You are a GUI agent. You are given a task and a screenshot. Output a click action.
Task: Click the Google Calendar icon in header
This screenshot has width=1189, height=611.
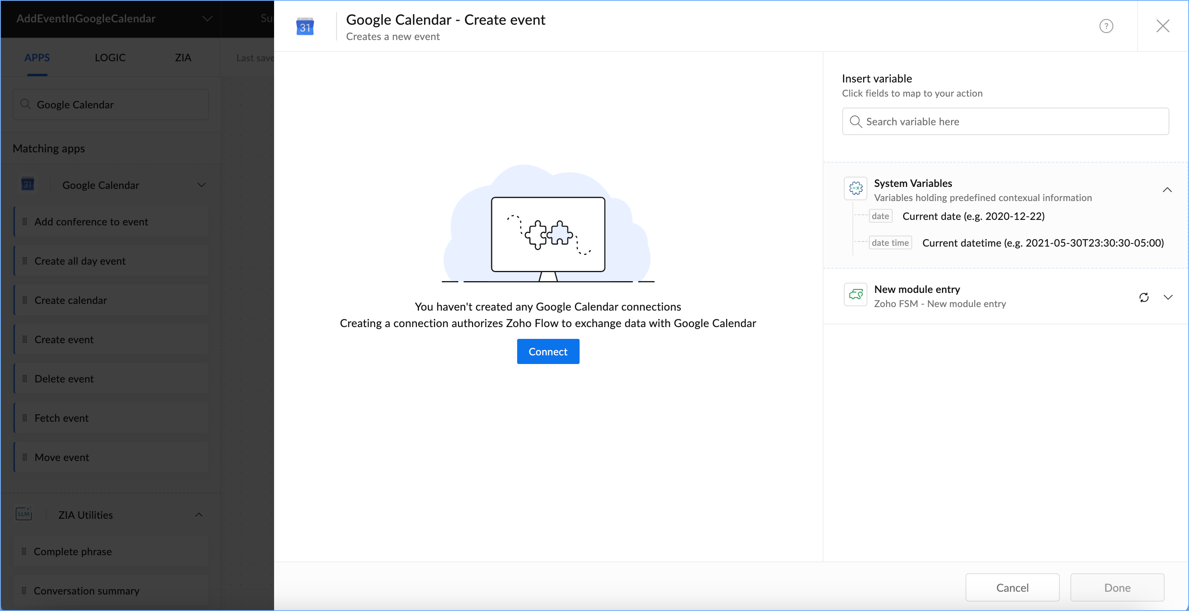[305, 27]
